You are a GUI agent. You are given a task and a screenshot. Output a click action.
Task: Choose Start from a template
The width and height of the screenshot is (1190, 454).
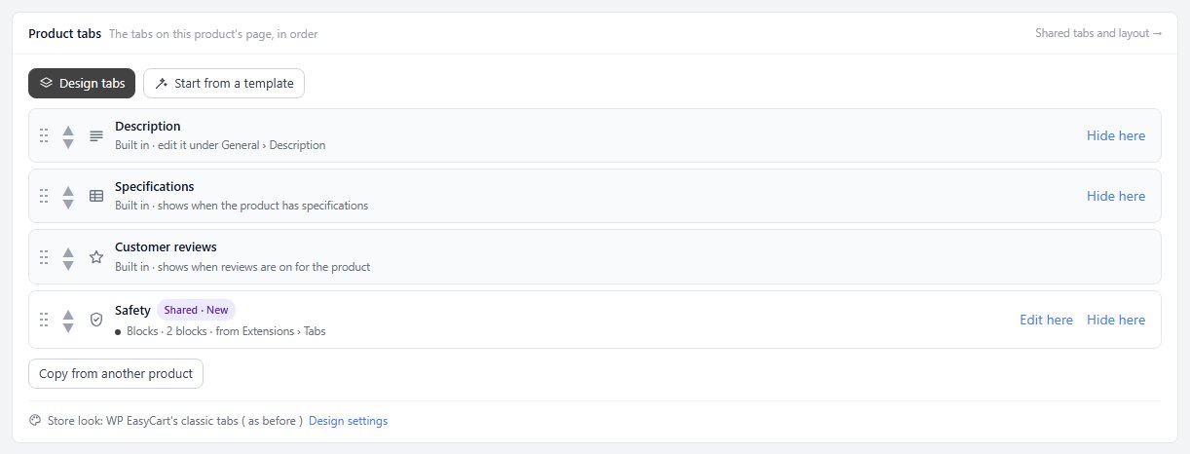pos(224,83)
